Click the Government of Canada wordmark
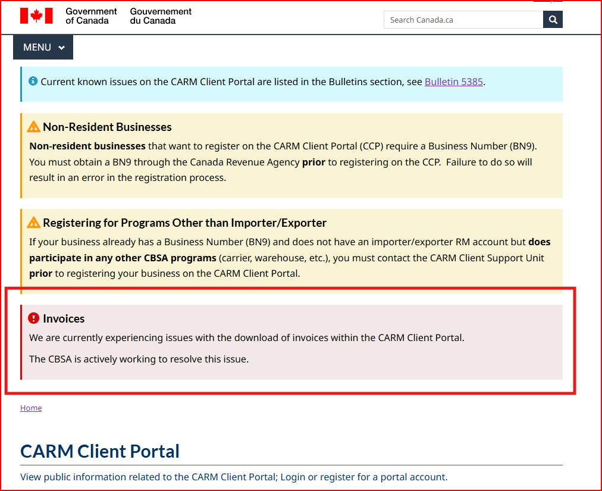602x491 pixels. click(90, 17)
